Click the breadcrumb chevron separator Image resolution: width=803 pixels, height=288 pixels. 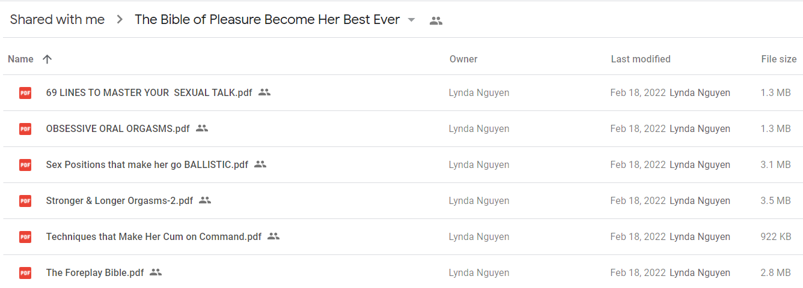tap(120, 20)
